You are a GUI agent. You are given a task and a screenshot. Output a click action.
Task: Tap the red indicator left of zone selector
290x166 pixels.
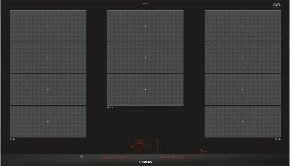tap(132, 146)
